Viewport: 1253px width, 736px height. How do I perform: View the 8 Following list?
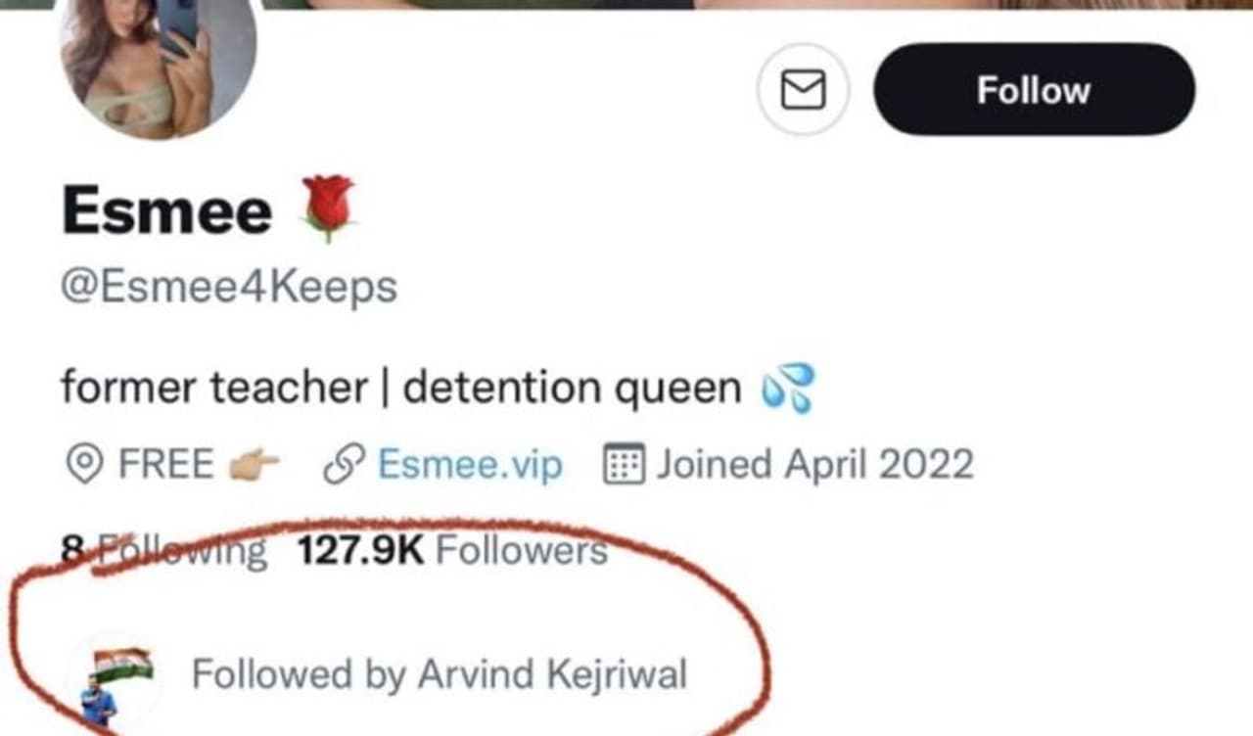[163, 551]
